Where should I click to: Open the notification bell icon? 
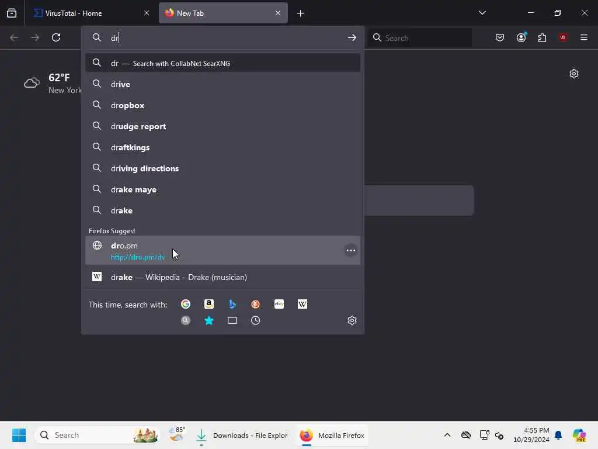558,435
